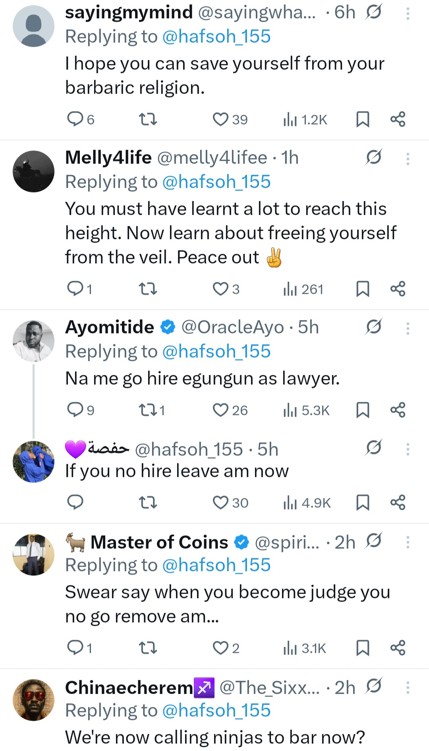Repost Ayomitide's egungun lawyer post
429x751 pixels.
pyautogui.click(x=148, y=410)
